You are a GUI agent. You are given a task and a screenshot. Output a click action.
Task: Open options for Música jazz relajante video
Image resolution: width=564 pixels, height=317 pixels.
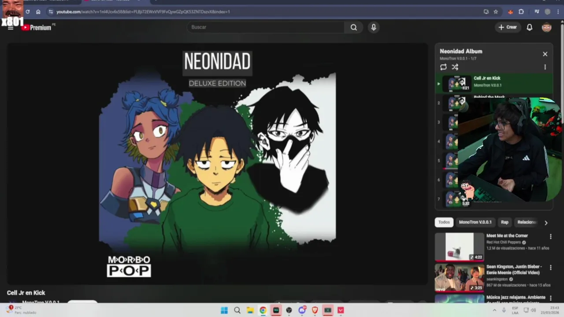click(x=550, y=298)
